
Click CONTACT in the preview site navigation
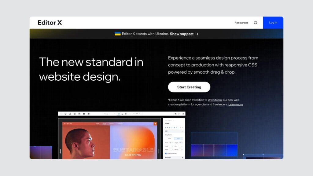120,124
